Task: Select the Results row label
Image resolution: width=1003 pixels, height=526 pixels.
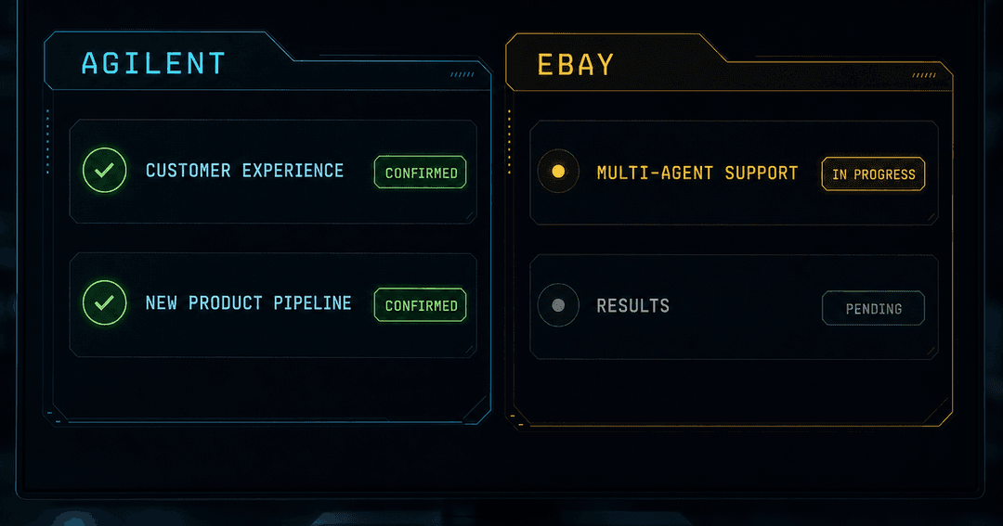Action: pyautogui.click(x=632, y=306)
